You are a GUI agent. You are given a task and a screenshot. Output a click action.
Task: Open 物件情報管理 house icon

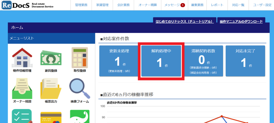[22, 58]
